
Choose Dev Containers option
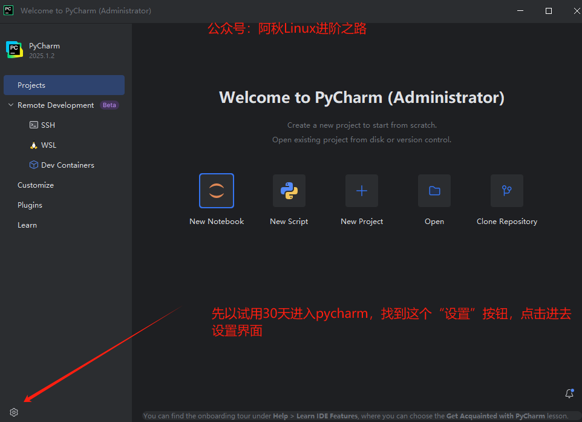pos(67,165)
